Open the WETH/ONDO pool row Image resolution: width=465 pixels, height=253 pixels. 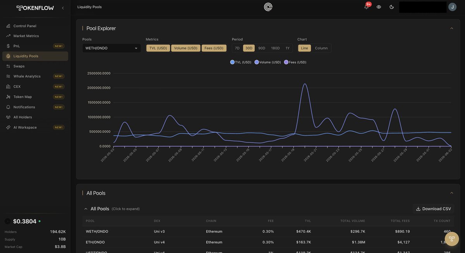(x=268, y=231)
